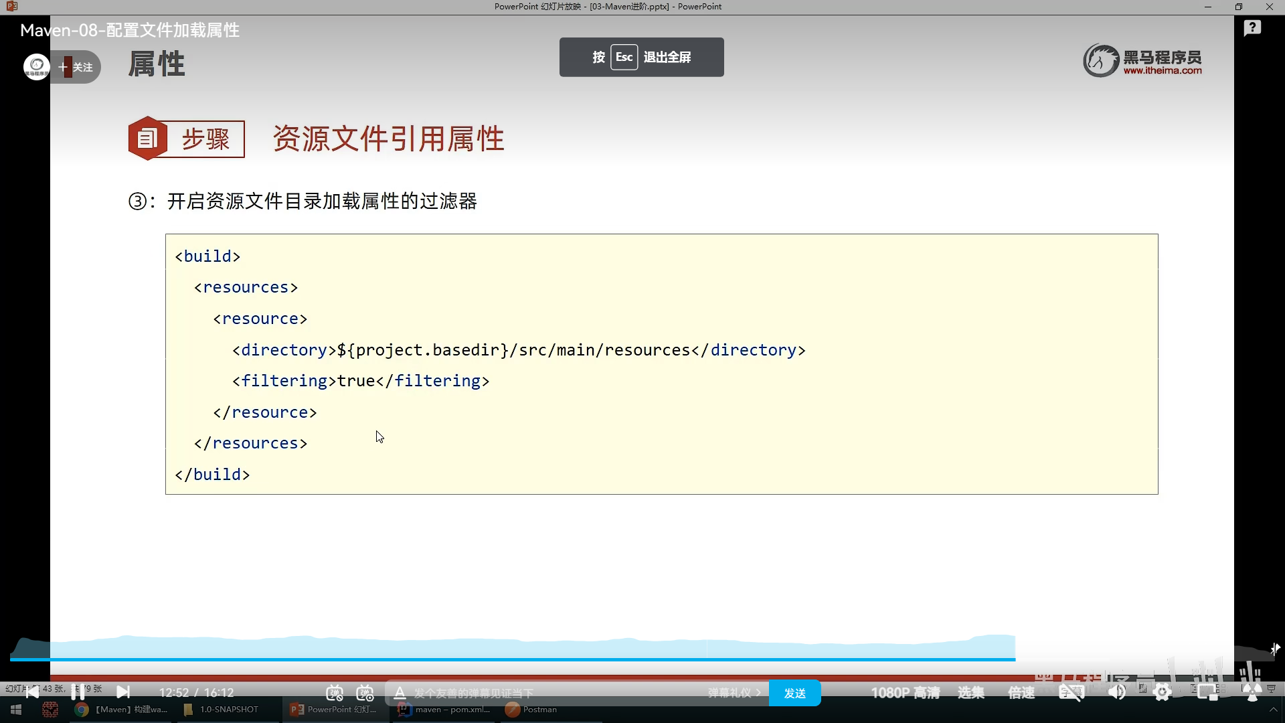Mute the video volume
Image resolution: width=1285 pixels, height=723 pixels.
coord(1116,693)
